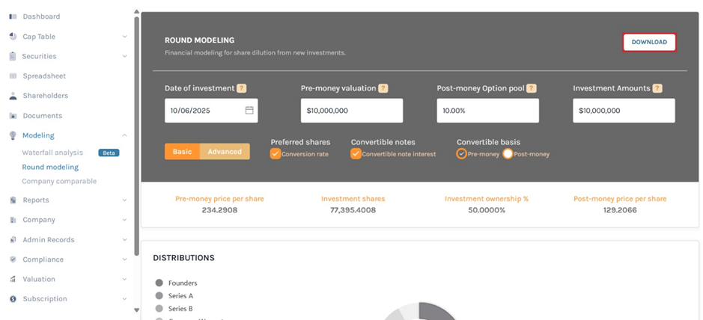Open calendar picker in date field
Image resolution: width=703 pixels, height=320 pixels.
coord(249,111)
